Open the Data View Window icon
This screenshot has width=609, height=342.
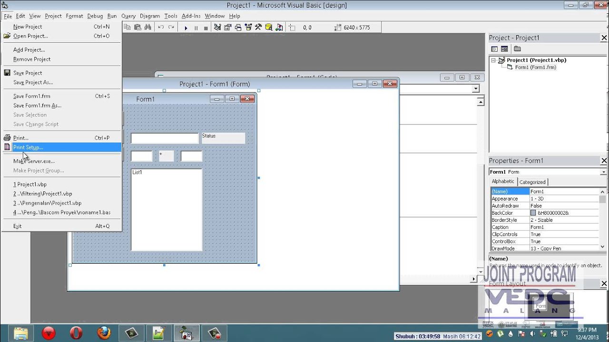[269, 28]
